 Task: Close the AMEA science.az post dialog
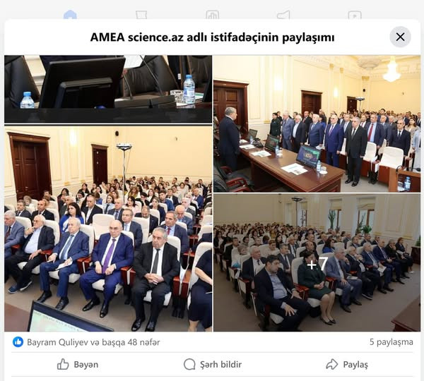coord(400,37)
